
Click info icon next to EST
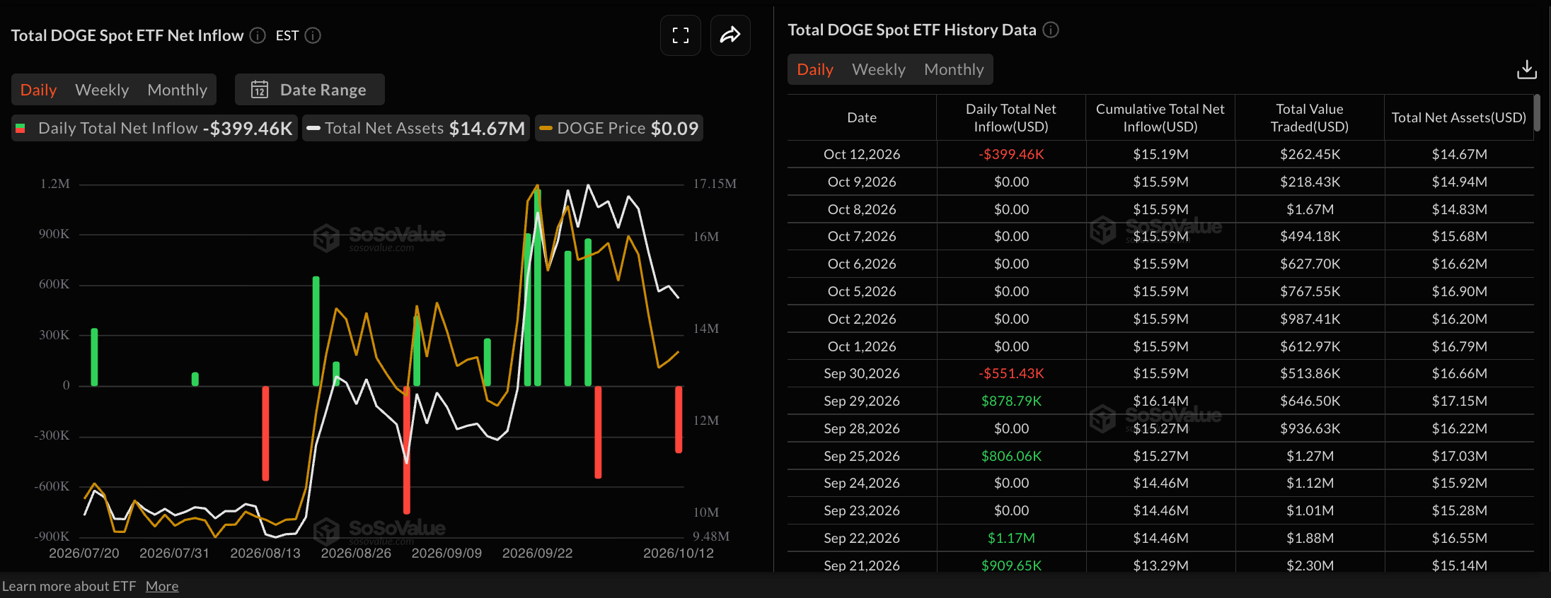click(313, 35)
